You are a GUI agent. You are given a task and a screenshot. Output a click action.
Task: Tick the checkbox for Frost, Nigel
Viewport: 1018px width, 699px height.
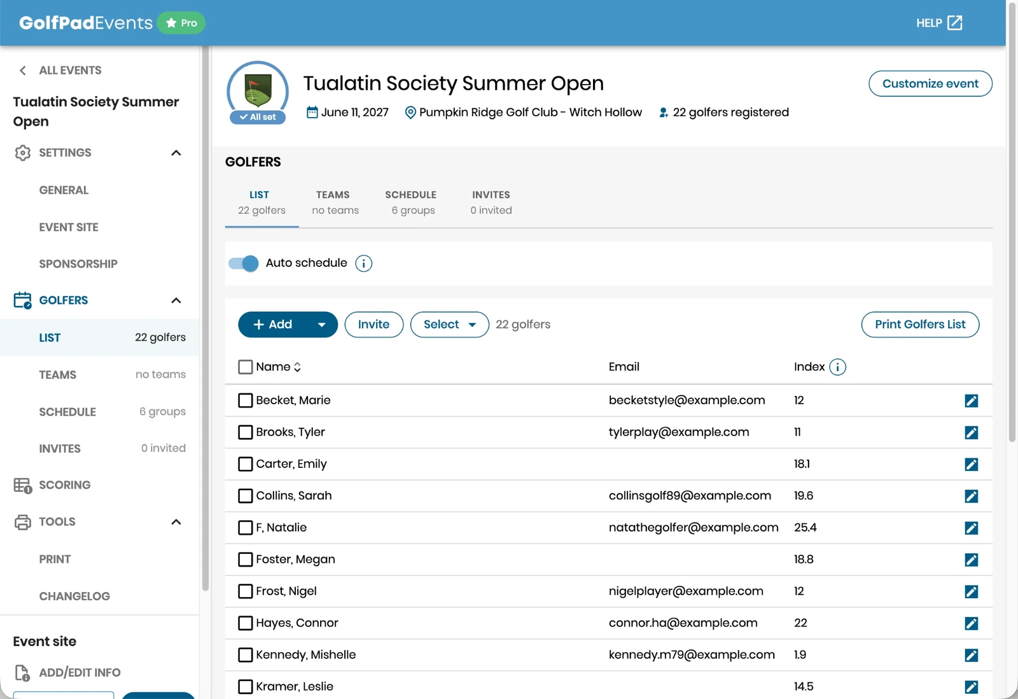pos(245,591)
